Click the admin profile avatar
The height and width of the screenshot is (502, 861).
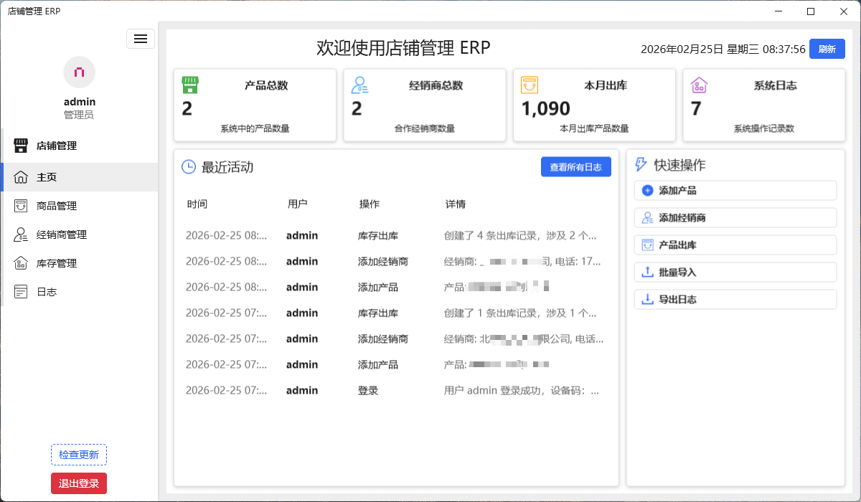tap(79, 72)
